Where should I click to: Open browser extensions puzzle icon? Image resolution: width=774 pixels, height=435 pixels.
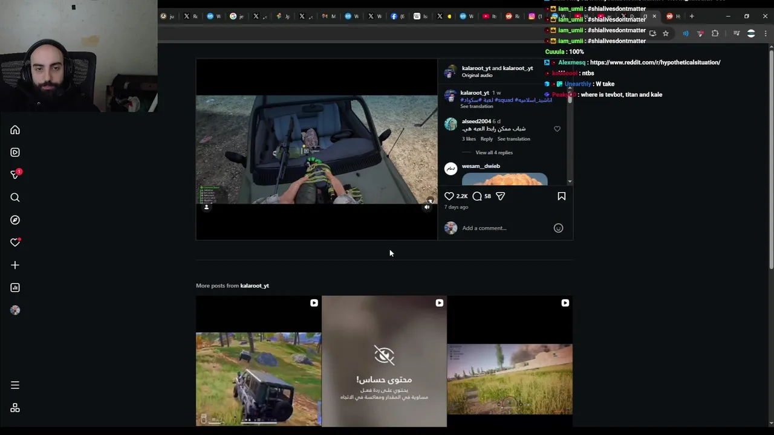[715, 33]
